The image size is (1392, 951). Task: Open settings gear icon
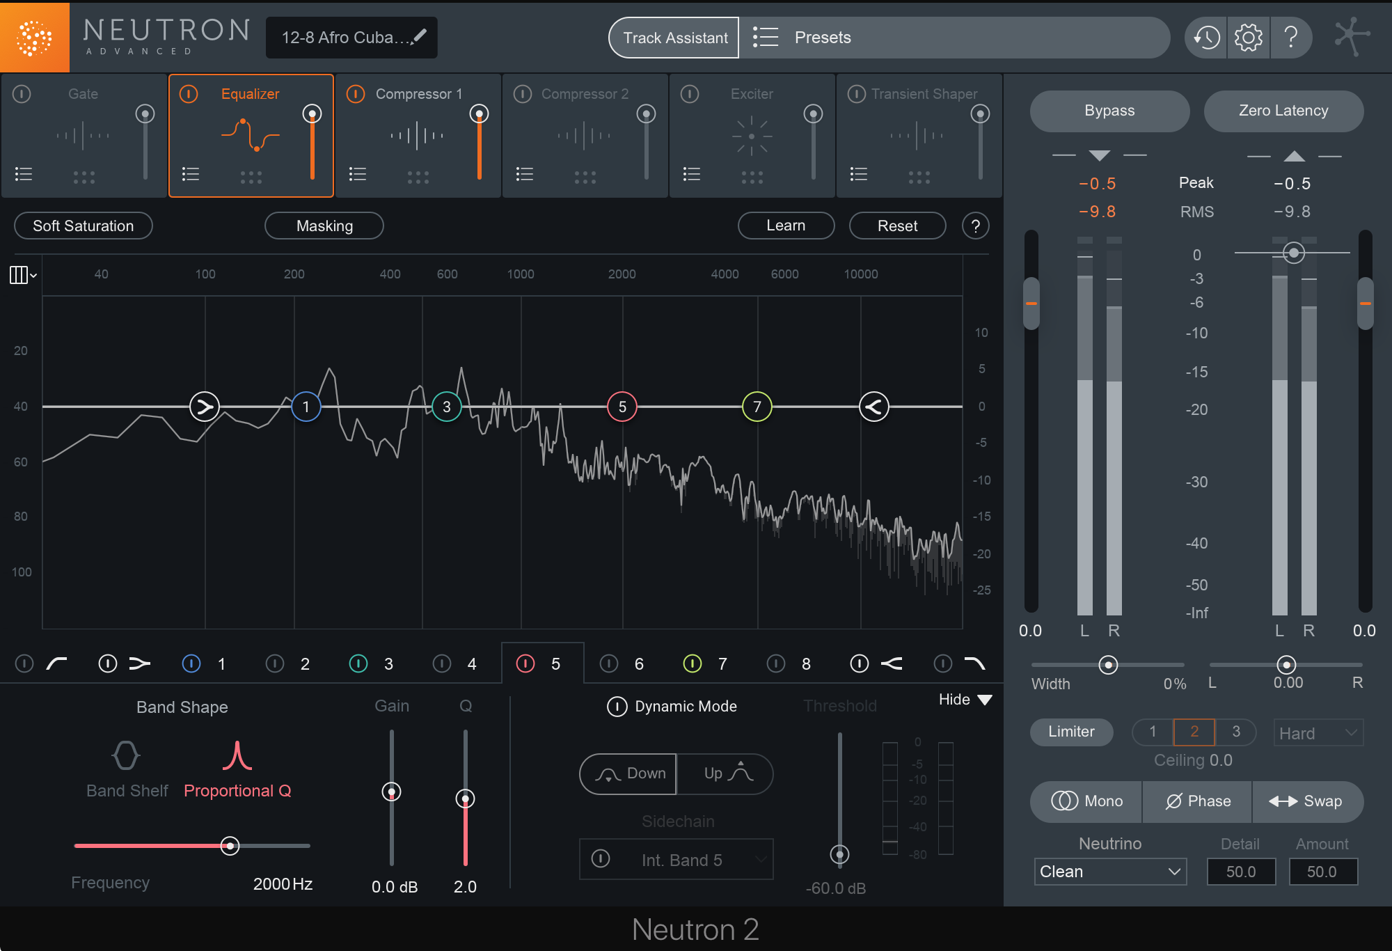(1249, 38)
